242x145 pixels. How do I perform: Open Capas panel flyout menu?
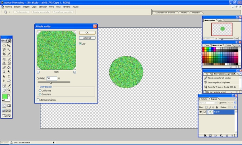pyautogui.click(x=236, y=99)
